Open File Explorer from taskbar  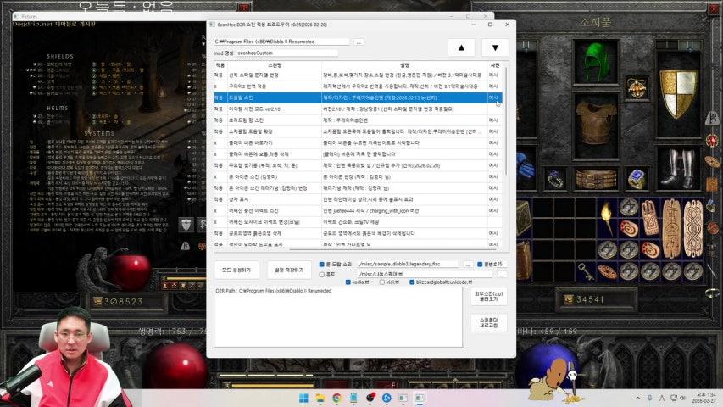click(320, 398)
